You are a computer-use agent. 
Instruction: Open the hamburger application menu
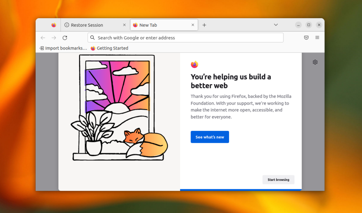[x=317, y=37]
